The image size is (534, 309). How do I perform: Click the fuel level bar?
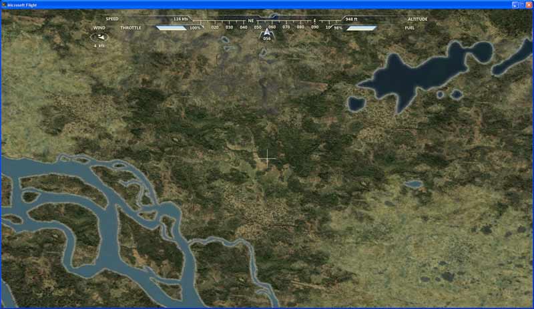click(361, 28)
